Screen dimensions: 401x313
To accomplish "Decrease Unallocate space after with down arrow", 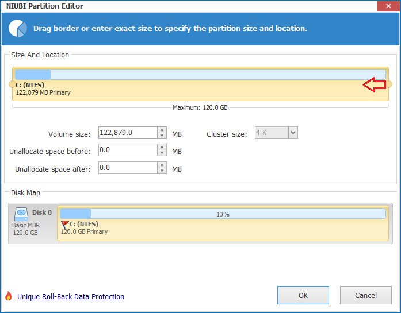I will click(162, 171).
